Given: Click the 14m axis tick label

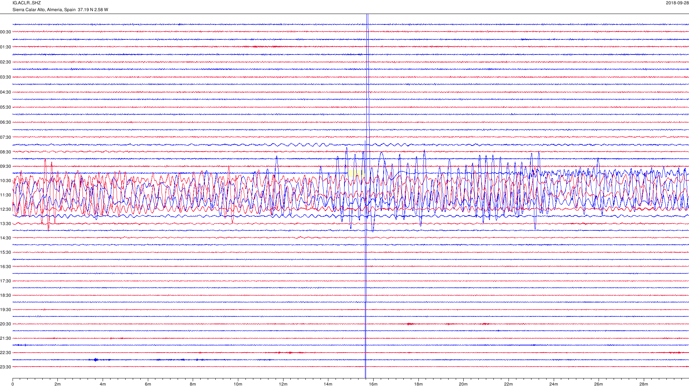Looking at the screenshot, I should 328,384.
